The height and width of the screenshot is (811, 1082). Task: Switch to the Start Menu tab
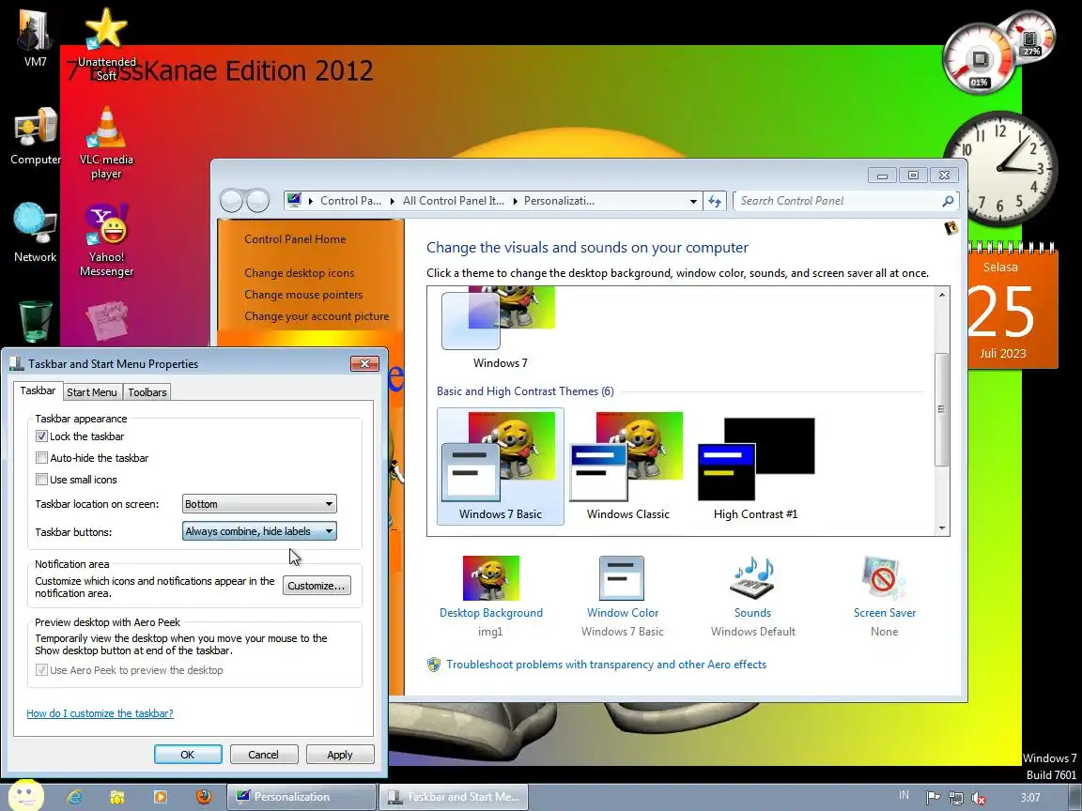(x=92, y=392)
